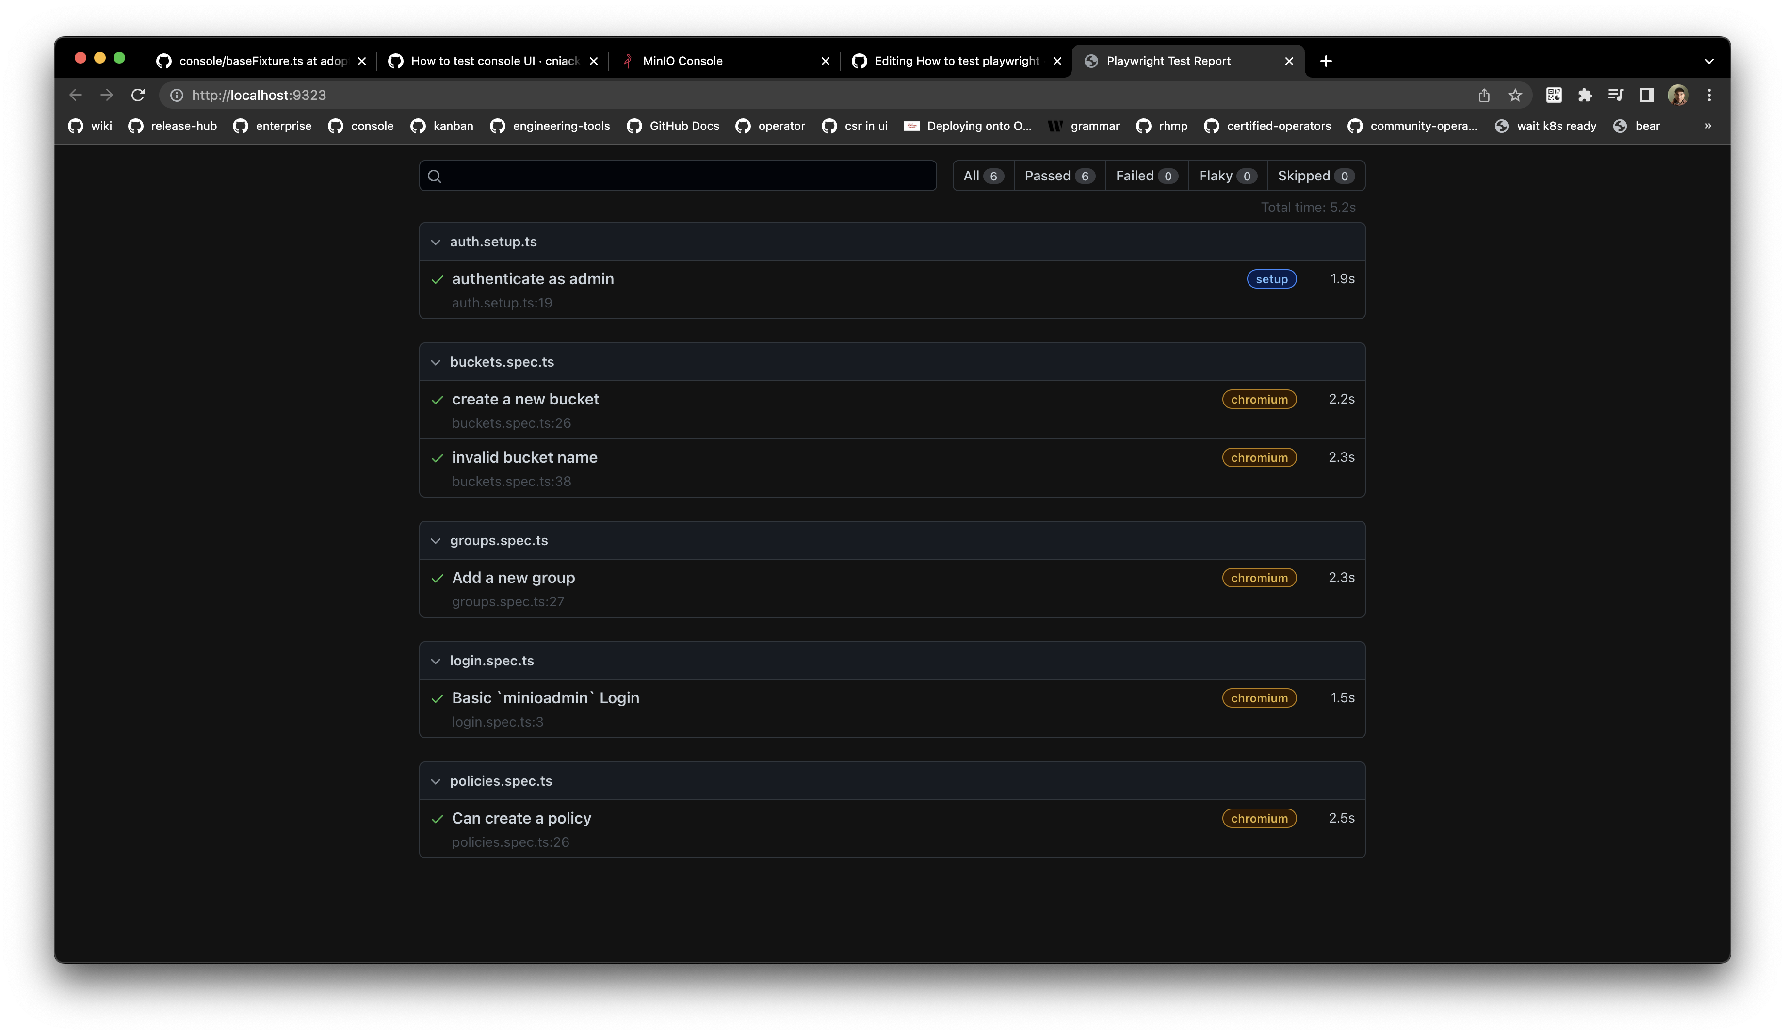Image resolution: width=1785 pixels, height=1035 pixels.
Task: Open Chrome three-dot menu
Action: pos(1708,95)
